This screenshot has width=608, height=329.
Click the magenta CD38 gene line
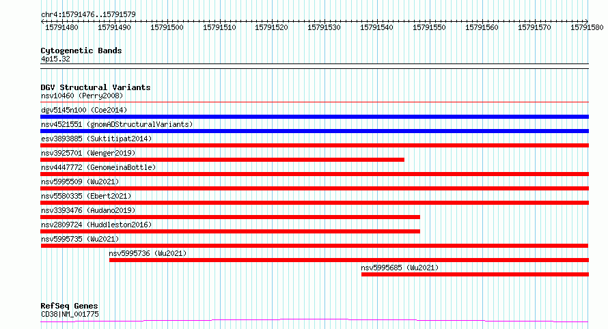[x=314, y=321]
